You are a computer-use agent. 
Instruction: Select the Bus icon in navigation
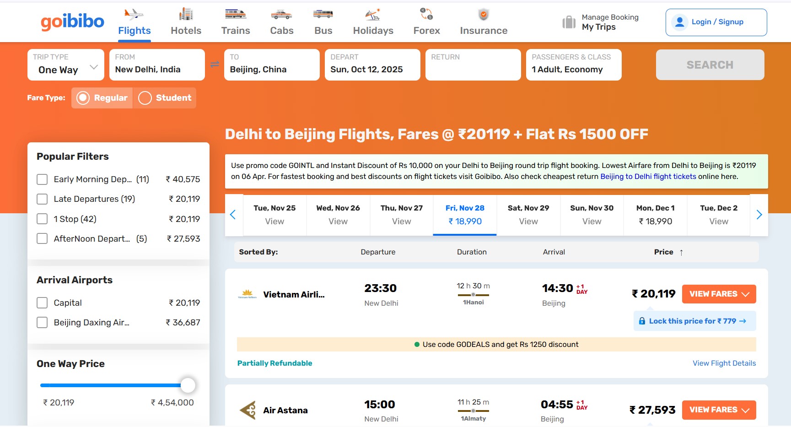323,14
